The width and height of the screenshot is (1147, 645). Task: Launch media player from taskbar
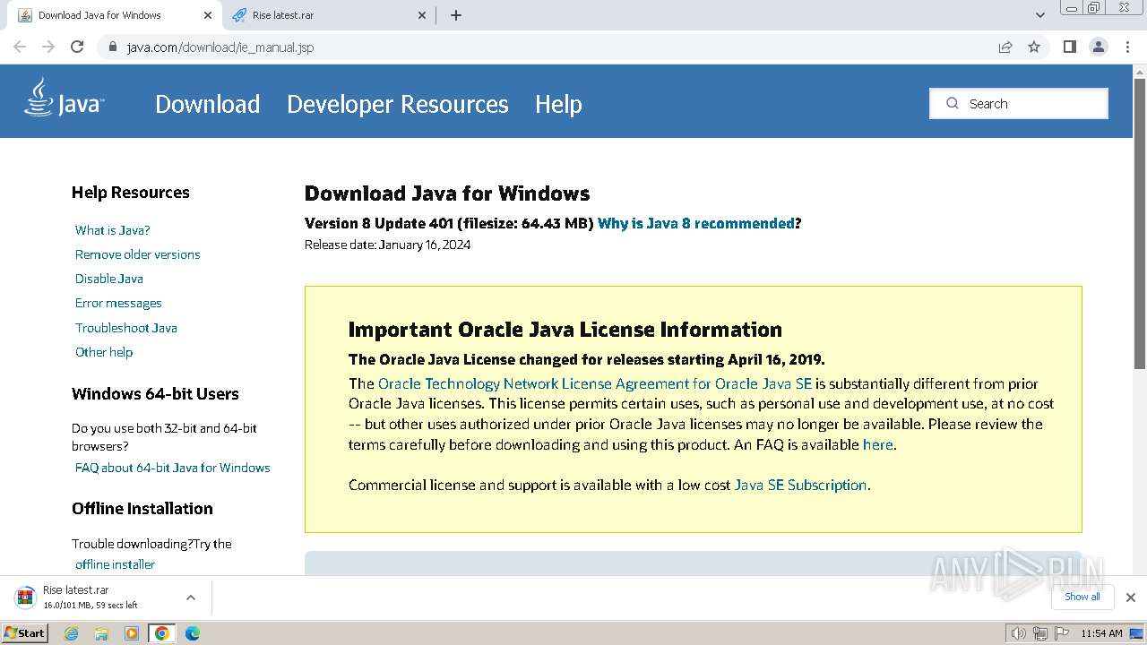coord(132,633)
